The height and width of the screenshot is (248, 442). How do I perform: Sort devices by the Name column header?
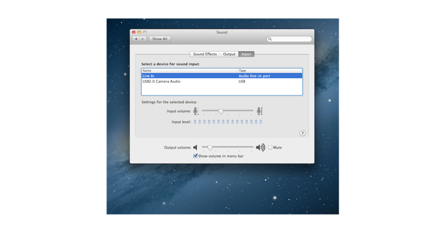pos(189,71)
